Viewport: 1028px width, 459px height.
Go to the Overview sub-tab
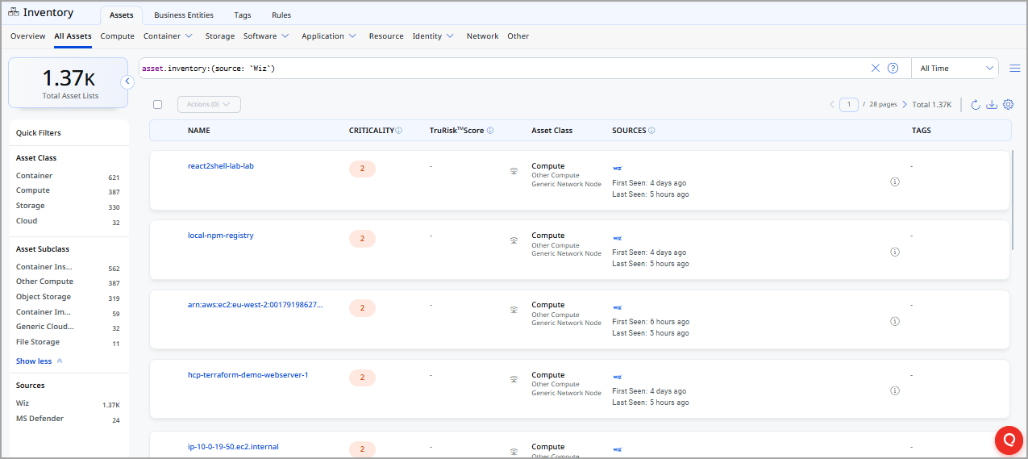click(27, 36)
